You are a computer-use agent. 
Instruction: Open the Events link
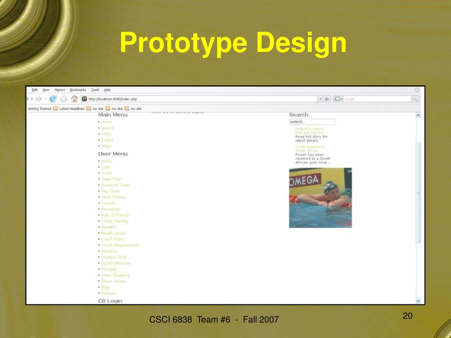coord(107,140)
